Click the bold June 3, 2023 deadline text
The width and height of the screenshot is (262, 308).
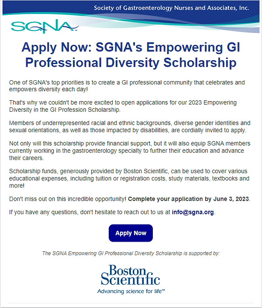point(189,199)
